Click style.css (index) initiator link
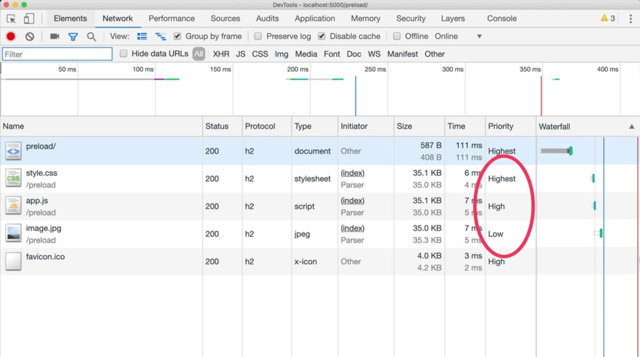The image size is (640, 357). (x=352, y=173)
